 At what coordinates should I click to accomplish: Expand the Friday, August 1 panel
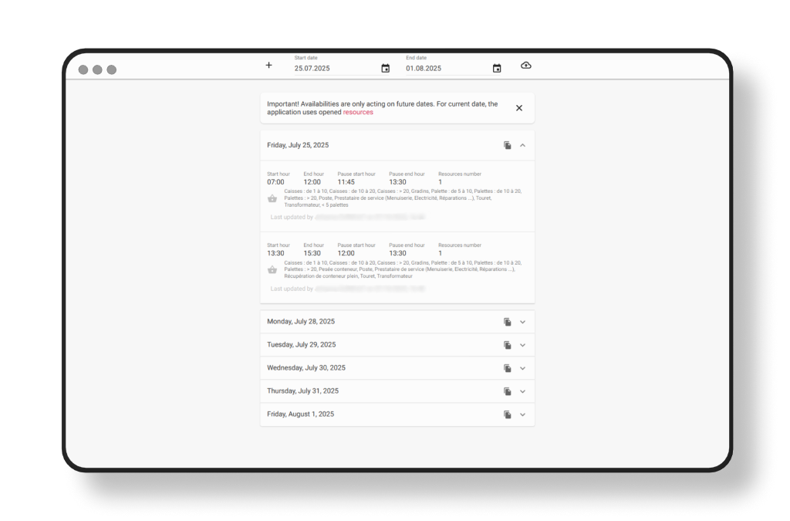tap(522, 414)
